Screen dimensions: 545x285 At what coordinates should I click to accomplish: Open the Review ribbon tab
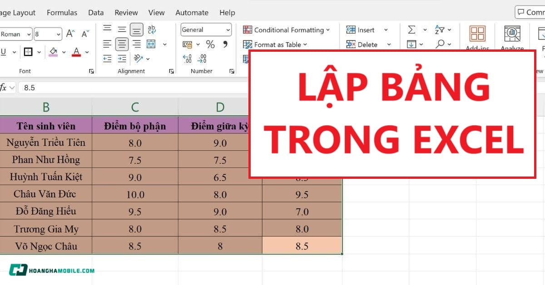126,13
